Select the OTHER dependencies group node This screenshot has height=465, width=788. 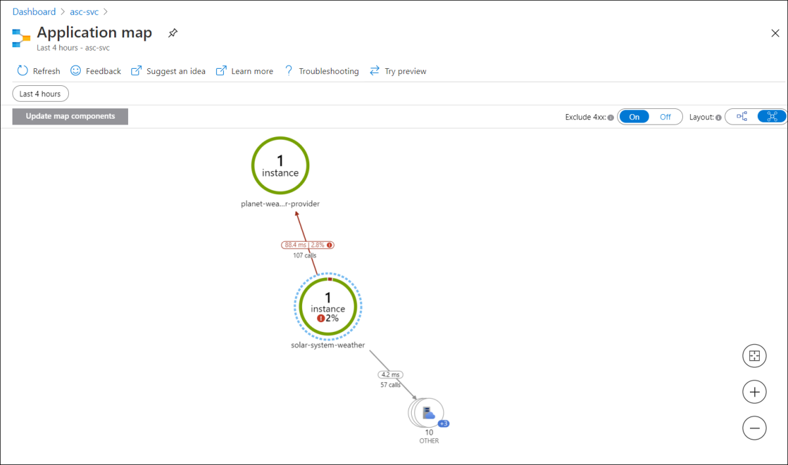[427, 413]
